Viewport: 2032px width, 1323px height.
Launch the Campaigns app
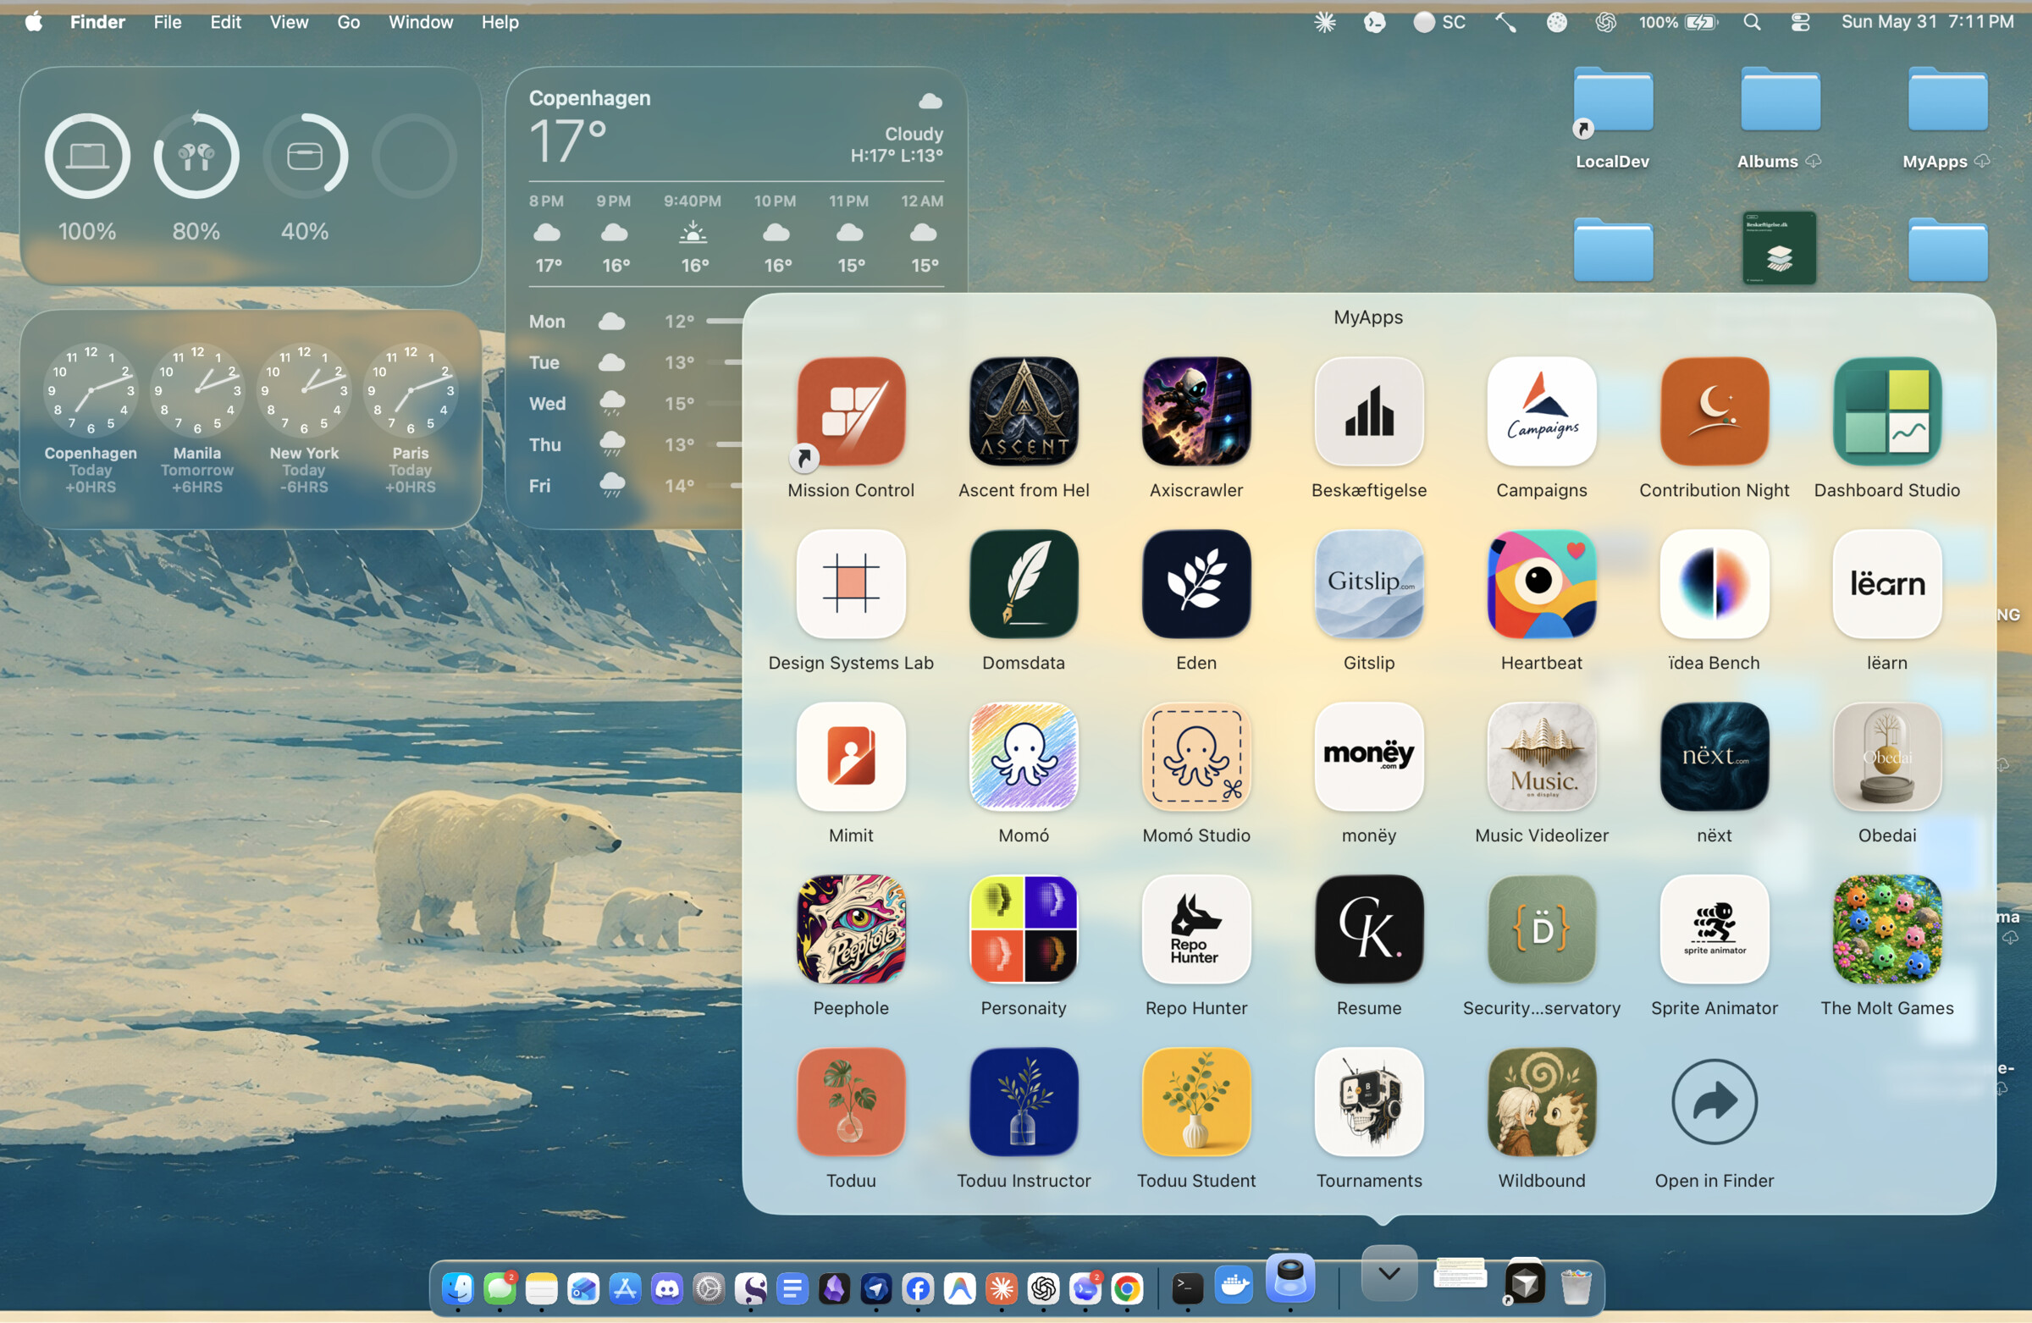click(1541, 411)
